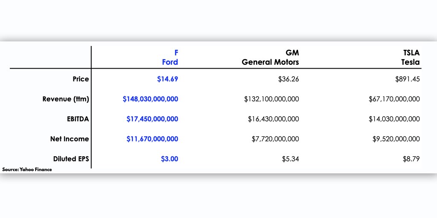Click Ford EBITDA $17,450,000,000
Viewport: 437px width, 218px height.
(152, 119)
